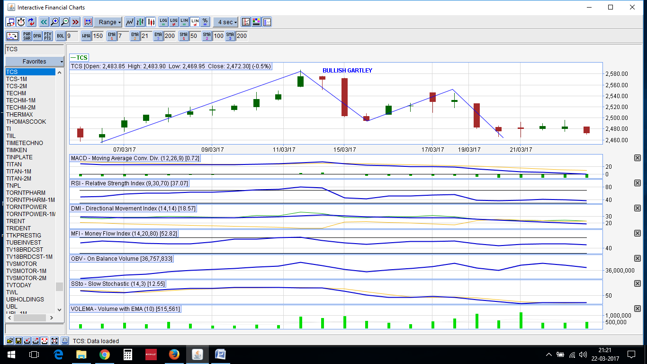The width and height of the screenshot is (647, 364).
Task: Toggle the SMA 2 indicator button
Action: 207,36
